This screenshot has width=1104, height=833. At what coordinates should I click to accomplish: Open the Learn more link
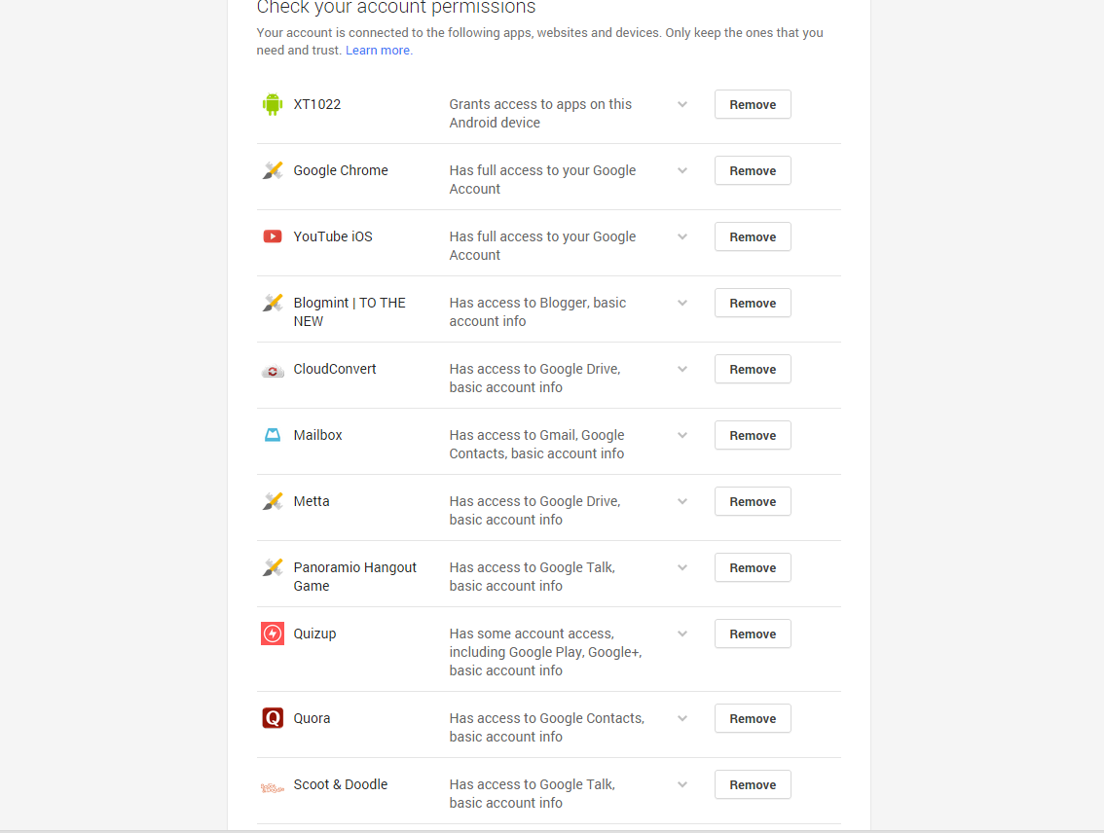click(x=379, y=51)
